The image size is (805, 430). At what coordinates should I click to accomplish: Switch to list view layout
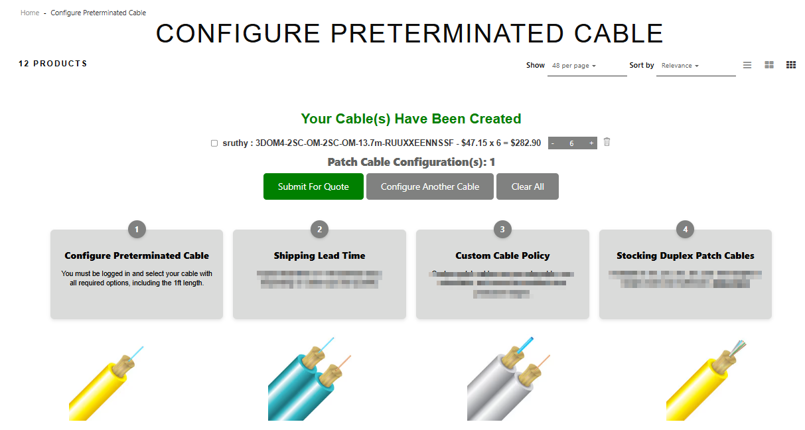tap(747, 65)
